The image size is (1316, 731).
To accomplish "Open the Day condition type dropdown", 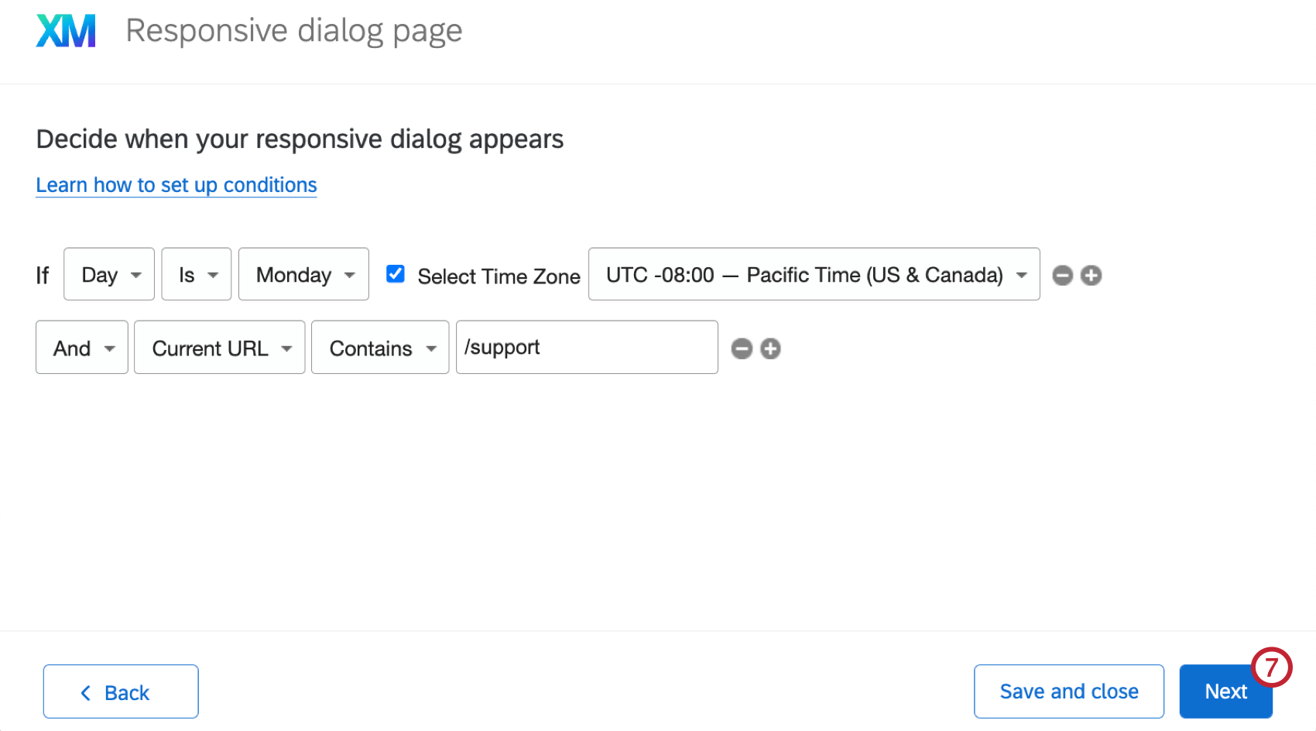I will coord(109,274).
